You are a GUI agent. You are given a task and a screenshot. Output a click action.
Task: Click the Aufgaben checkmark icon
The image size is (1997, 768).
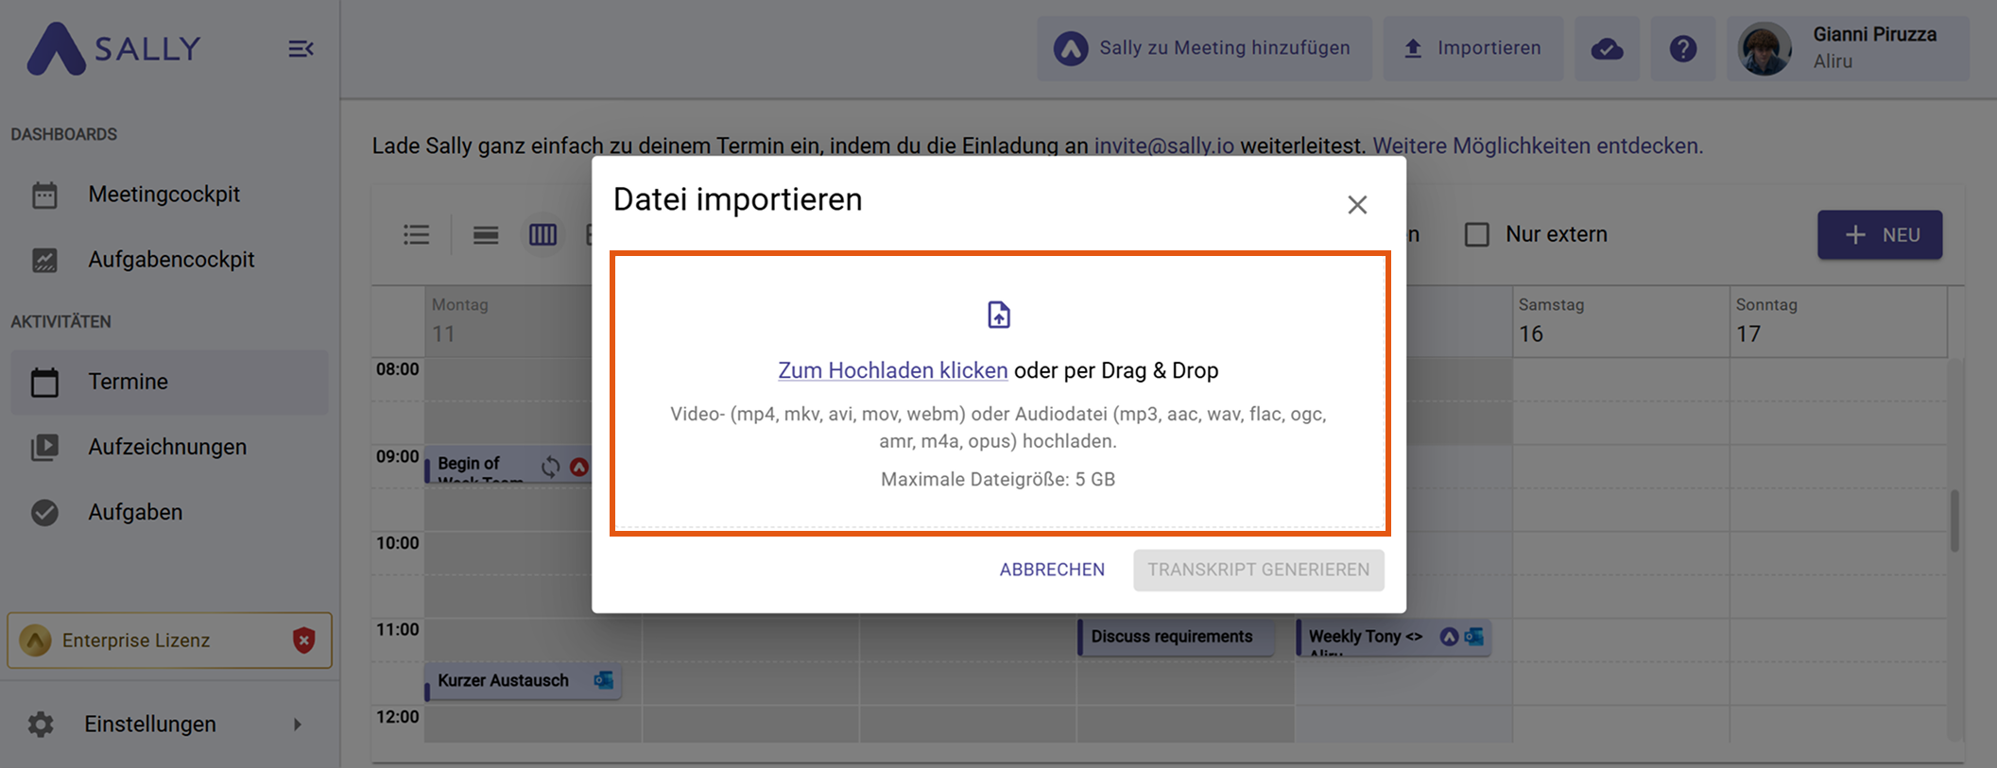[x=44, y=512]
